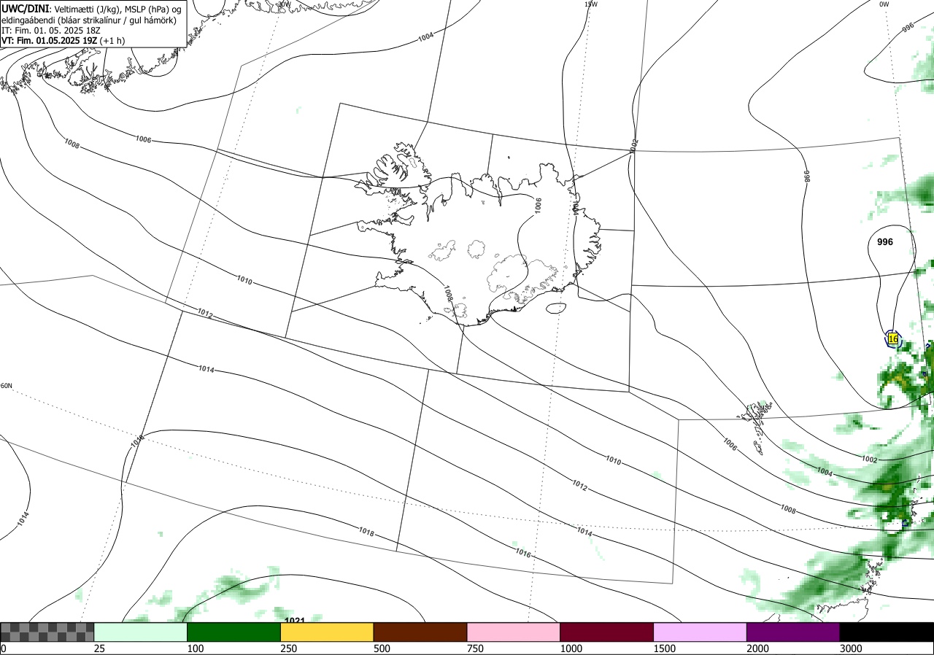The image size is (934, 655).
Task: Select the pale mint 25–100 legend swatch
Action: click(x=141, y=632)
